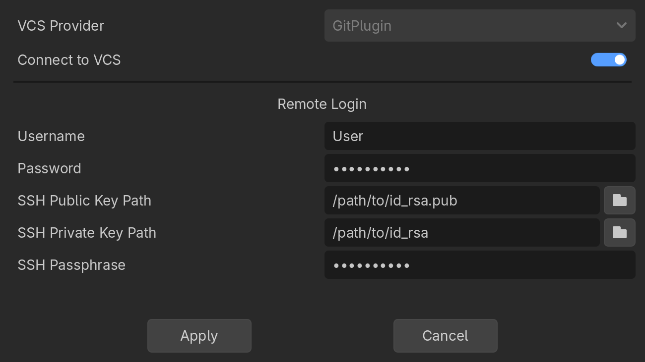Screen dimensions: 645x362
Task: Open the VCS Provider GitPlugin dropdown
Action: coord(480,25)
